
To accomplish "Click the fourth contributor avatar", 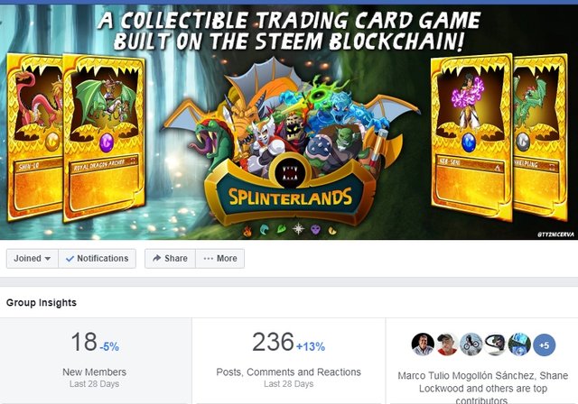I will tap(495, 344).
